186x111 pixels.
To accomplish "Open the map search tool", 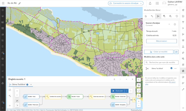I will [139, 80].
